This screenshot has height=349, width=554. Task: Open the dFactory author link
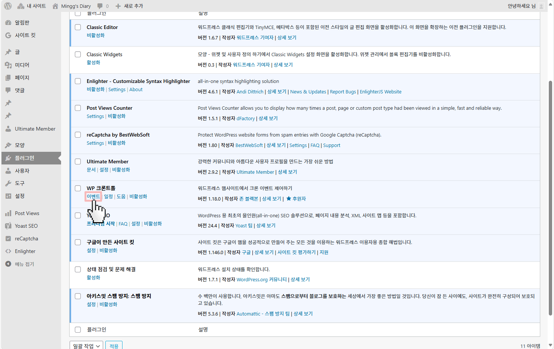246,118
